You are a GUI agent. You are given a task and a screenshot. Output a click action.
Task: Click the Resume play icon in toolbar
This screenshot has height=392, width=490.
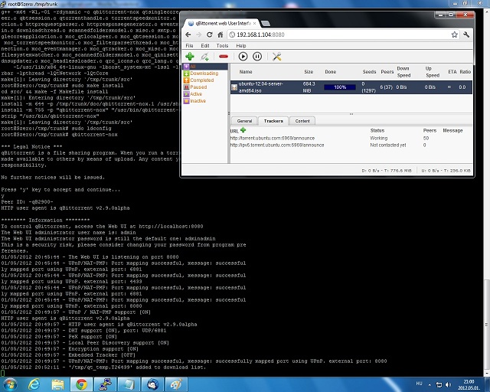[x=243, y=57]
